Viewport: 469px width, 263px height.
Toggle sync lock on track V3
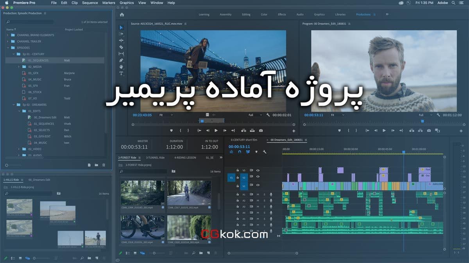tap(251, 170)
